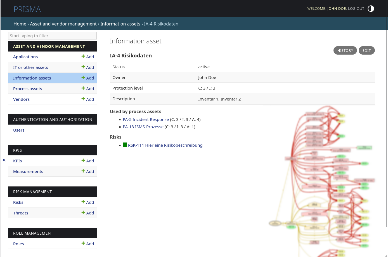
Task: Log out of the John Doe session
Action: pos(356,9)
